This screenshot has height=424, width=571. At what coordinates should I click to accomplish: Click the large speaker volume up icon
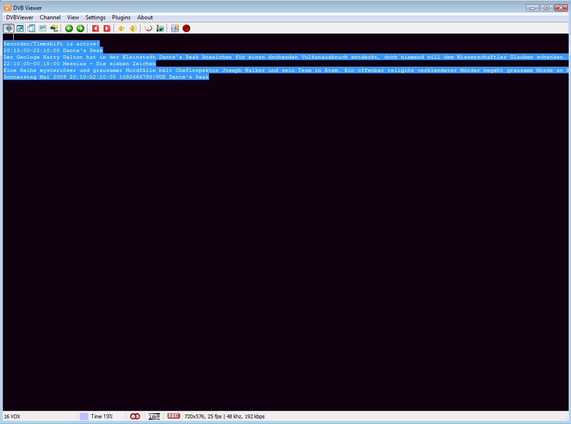133,28
